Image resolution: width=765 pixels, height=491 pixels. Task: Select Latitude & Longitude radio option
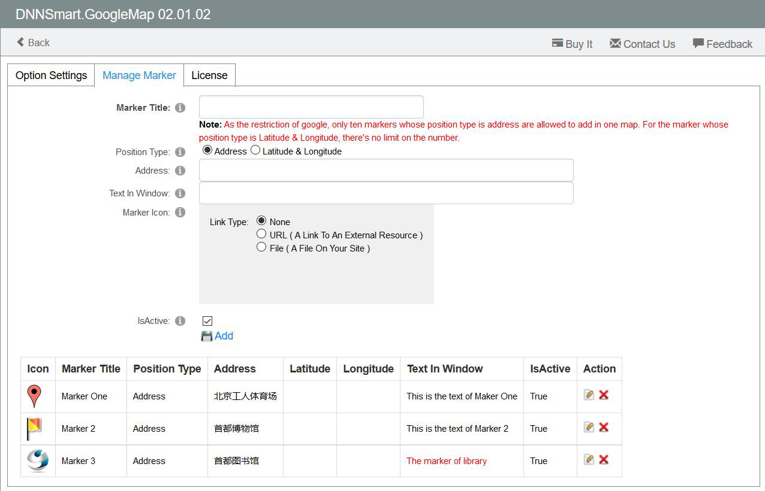(x=255, y=150)
